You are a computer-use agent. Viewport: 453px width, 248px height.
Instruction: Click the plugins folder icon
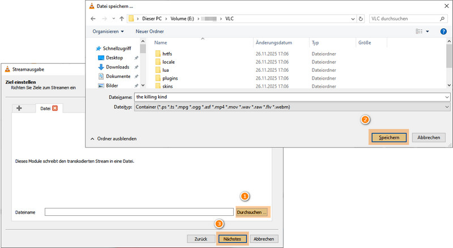(158, 78)
